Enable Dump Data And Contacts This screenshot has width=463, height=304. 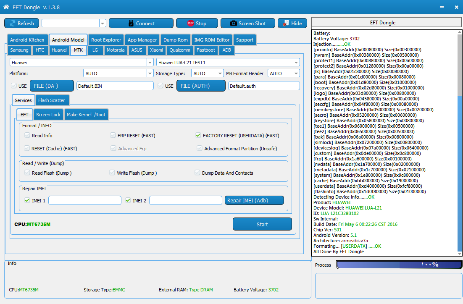(x=197, y=173)
